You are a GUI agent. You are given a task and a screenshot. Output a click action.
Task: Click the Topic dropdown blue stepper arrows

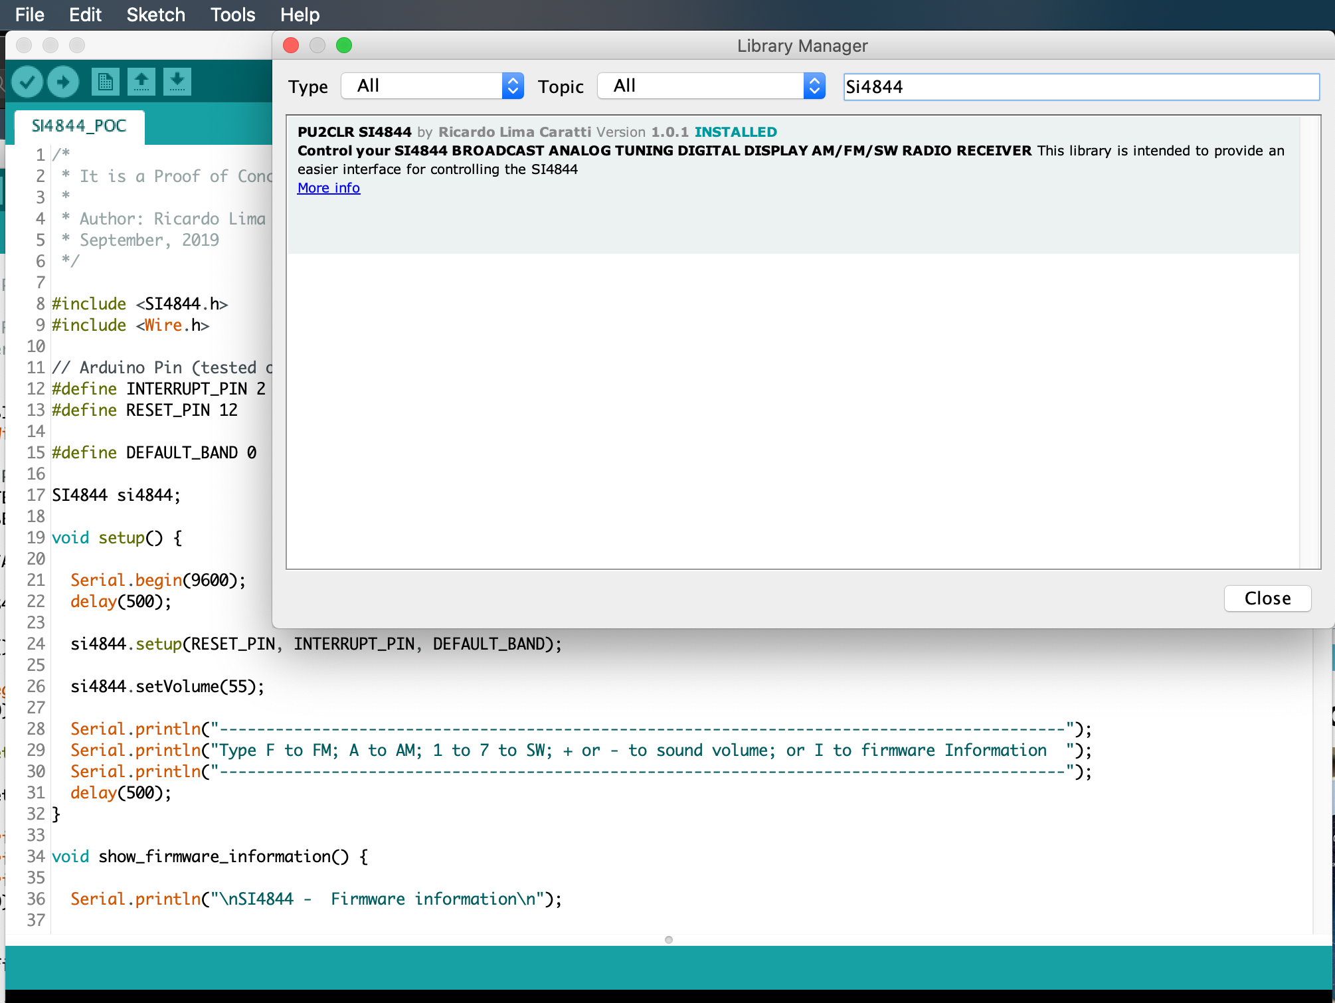tap(814, 86)
